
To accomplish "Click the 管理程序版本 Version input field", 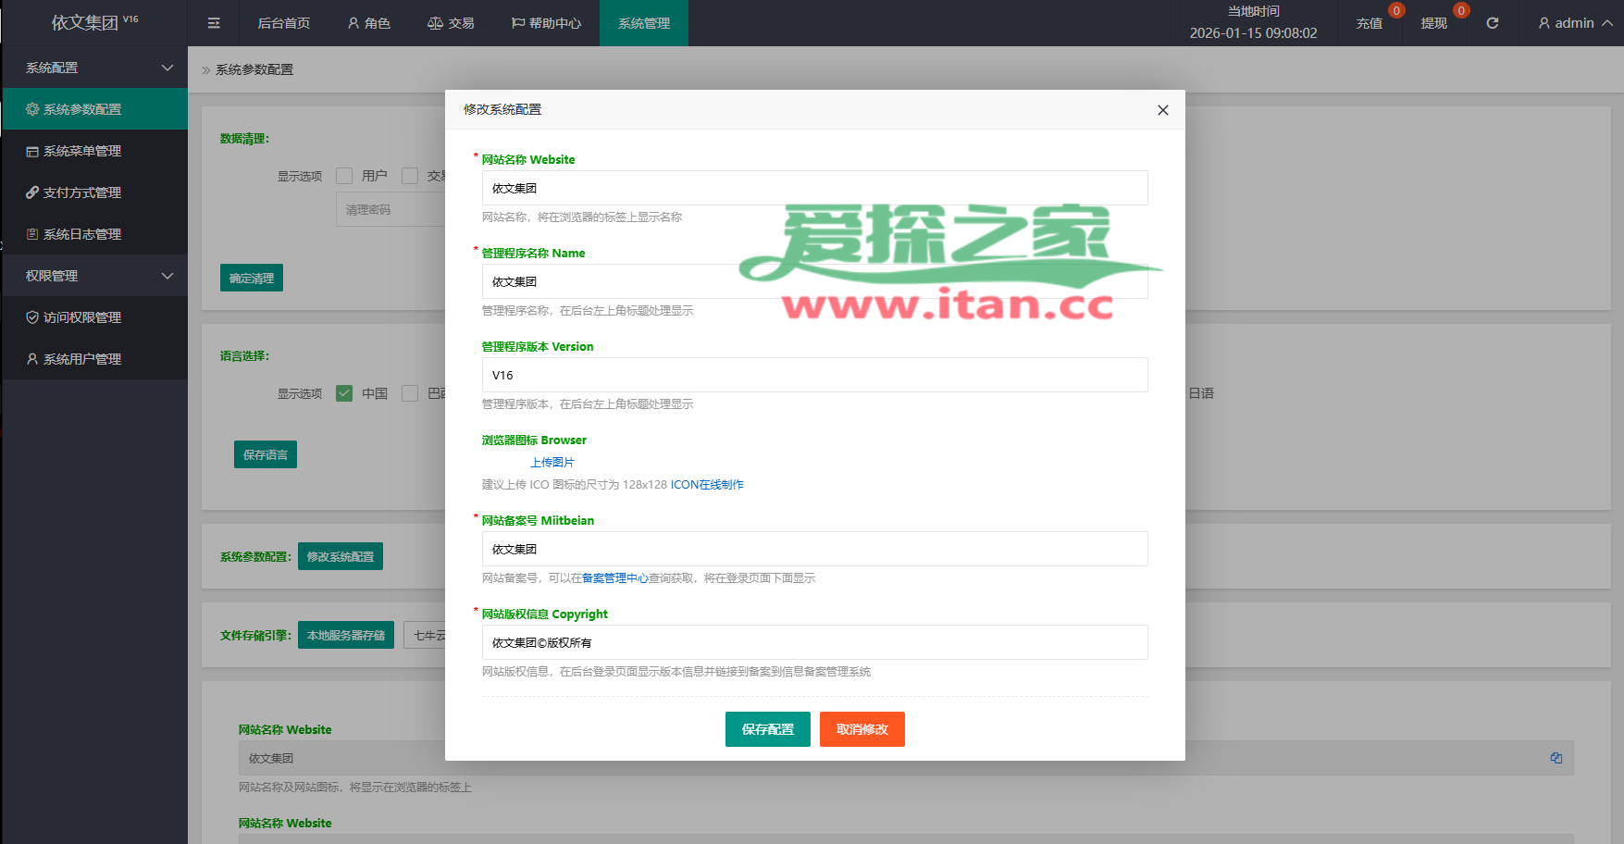I will [814, 375].
